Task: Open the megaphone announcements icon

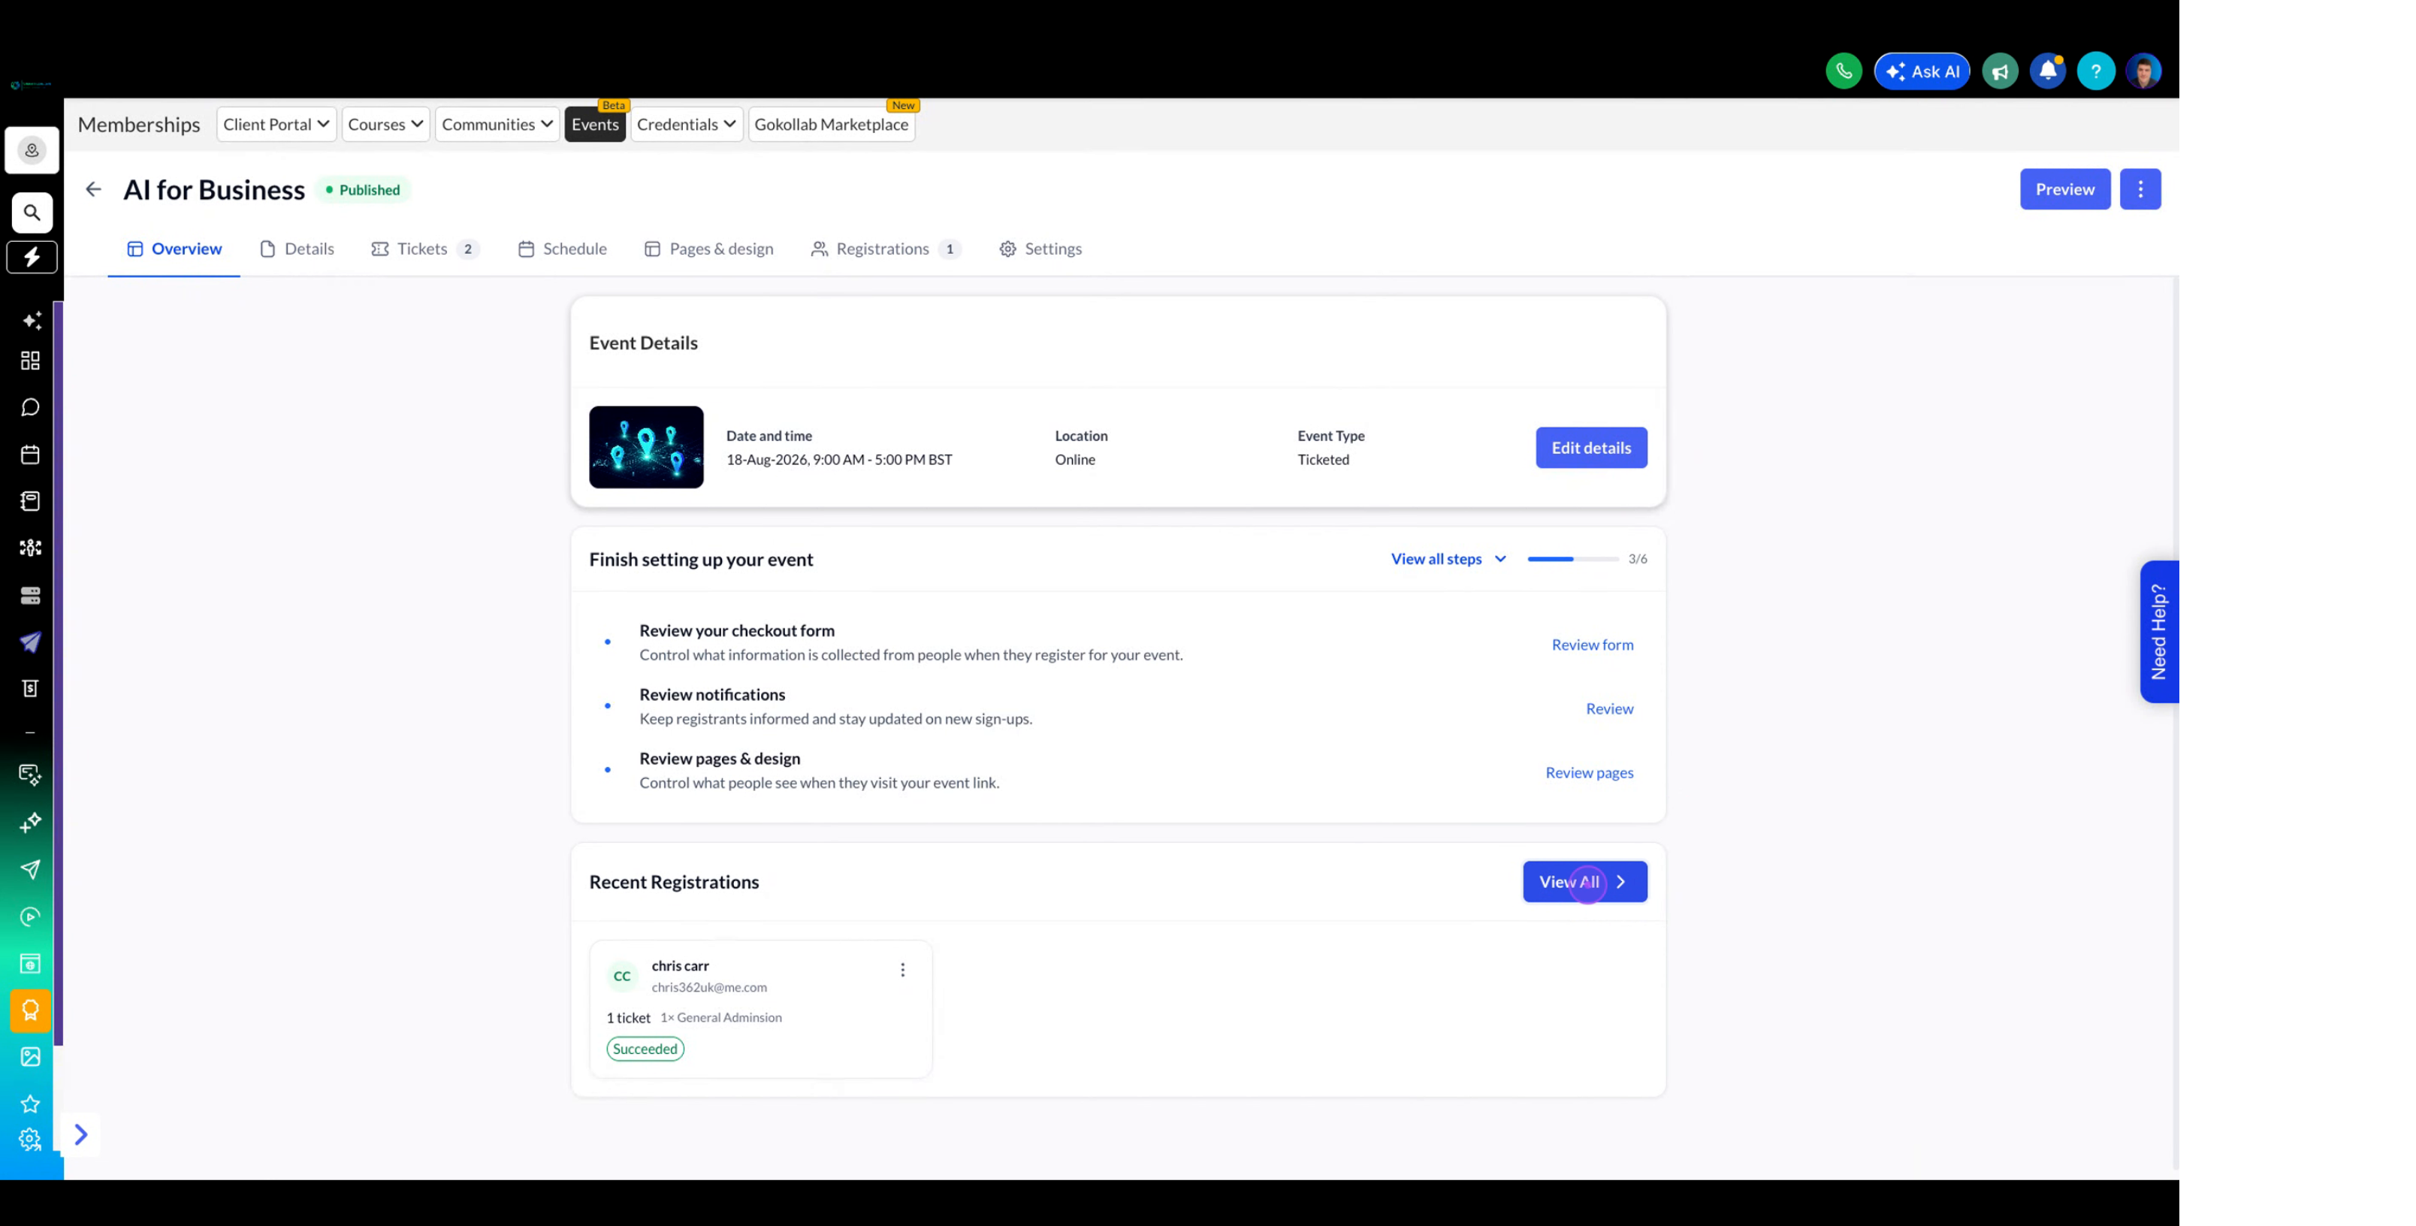Action: point(2000,71)
